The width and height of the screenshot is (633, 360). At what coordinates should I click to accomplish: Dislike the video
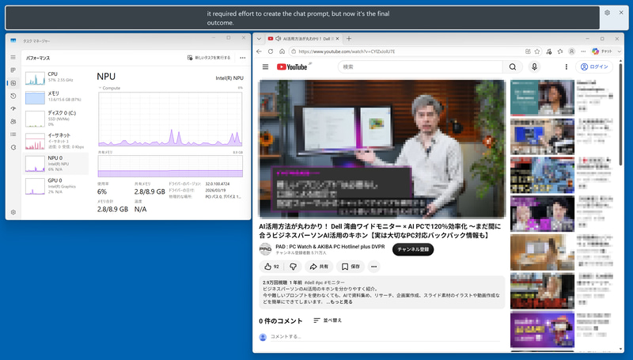[x=293, y=267]
